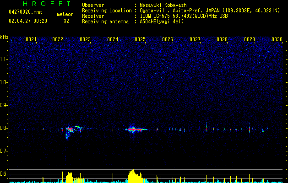
Task: Select the file name 04270020.png
Action: tap(25, 12)
